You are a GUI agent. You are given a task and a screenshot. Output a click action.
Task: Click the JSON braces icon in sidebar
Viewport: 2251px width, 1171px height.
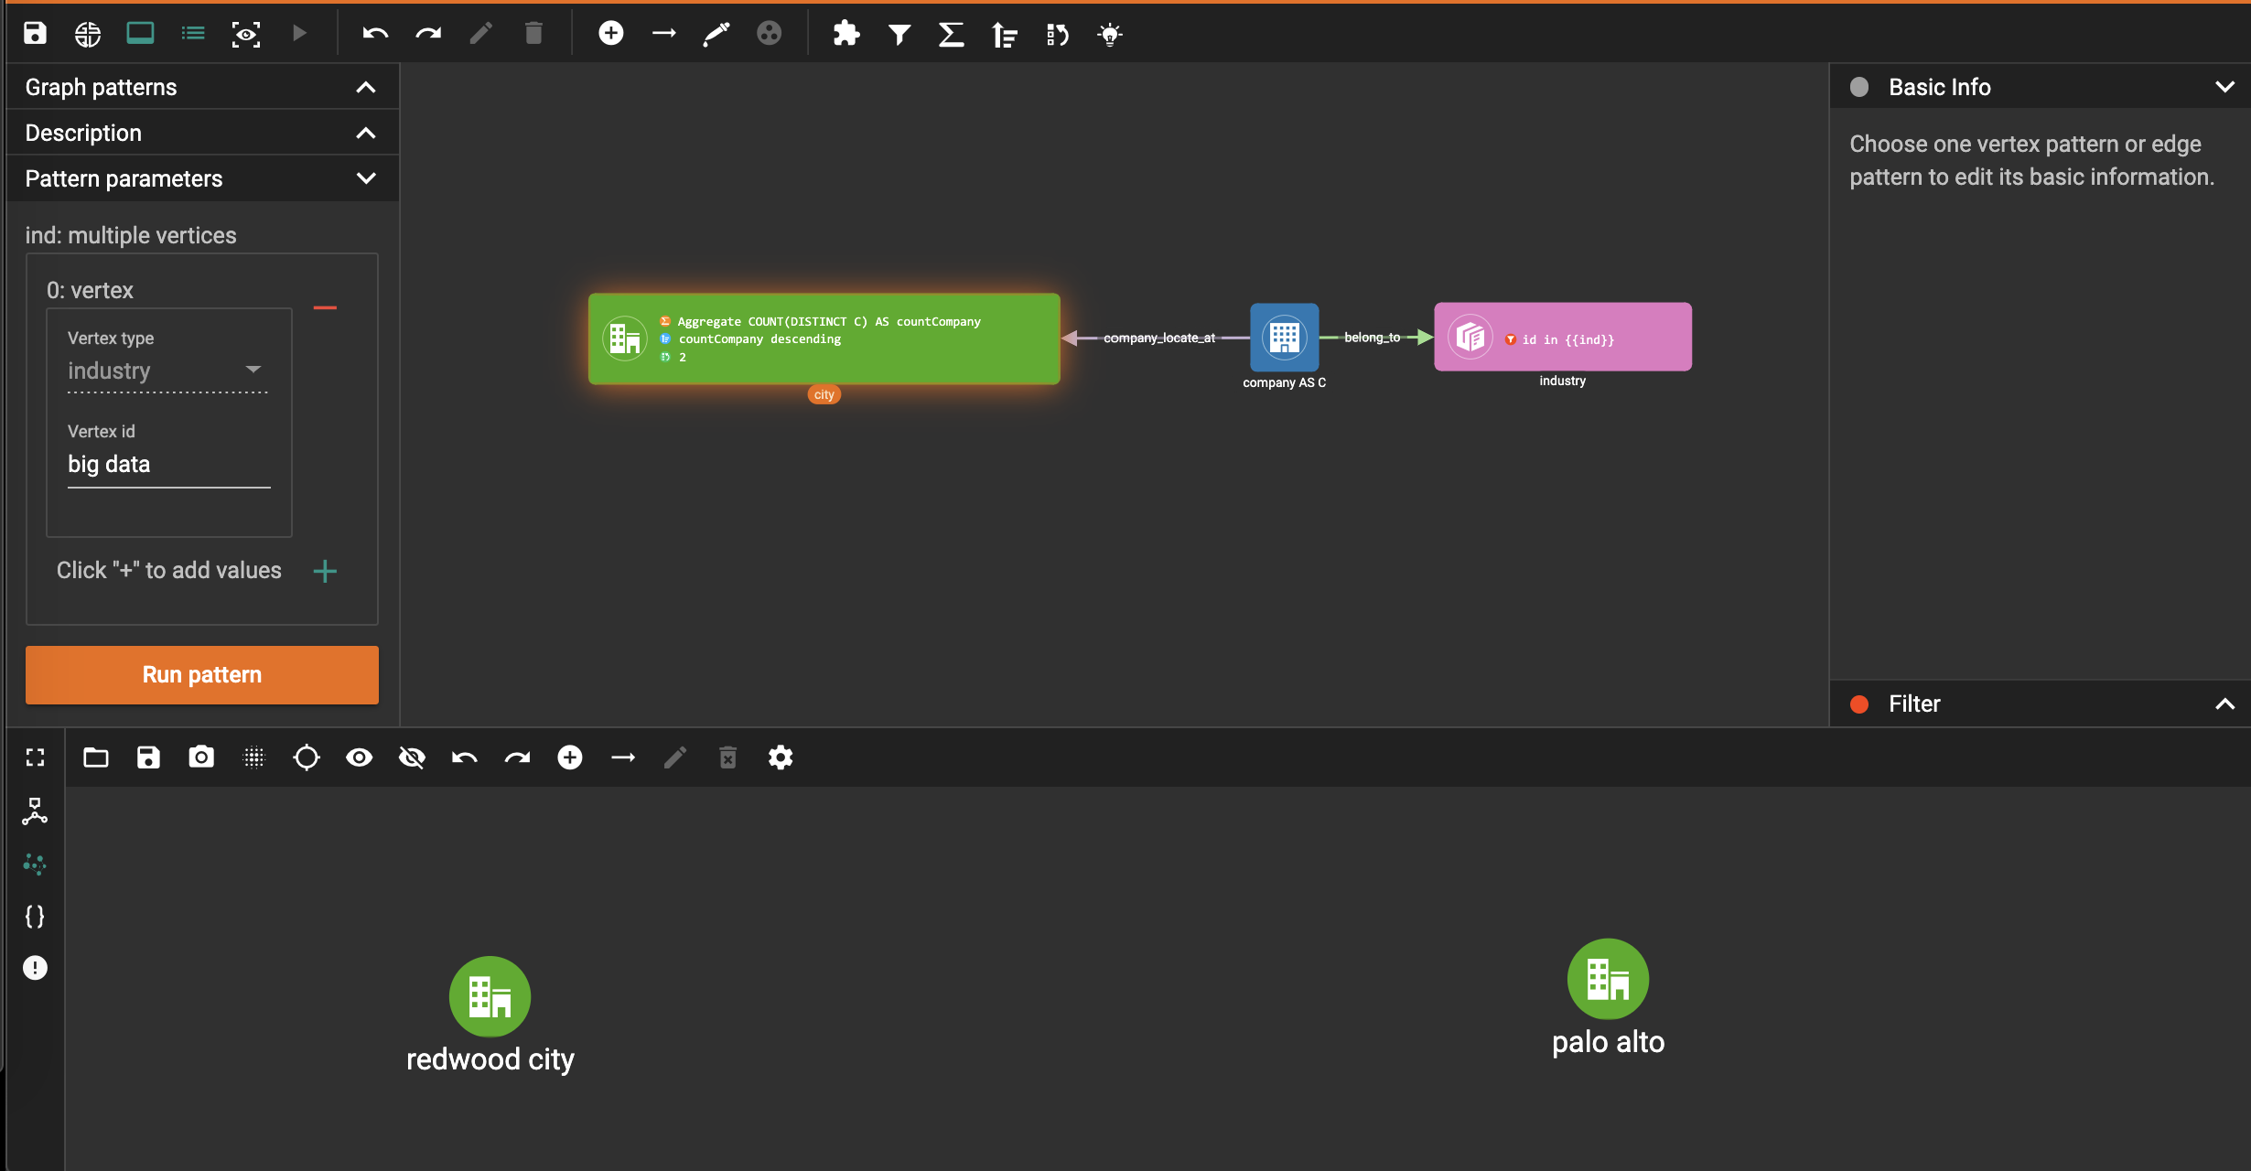coord(35,917)
